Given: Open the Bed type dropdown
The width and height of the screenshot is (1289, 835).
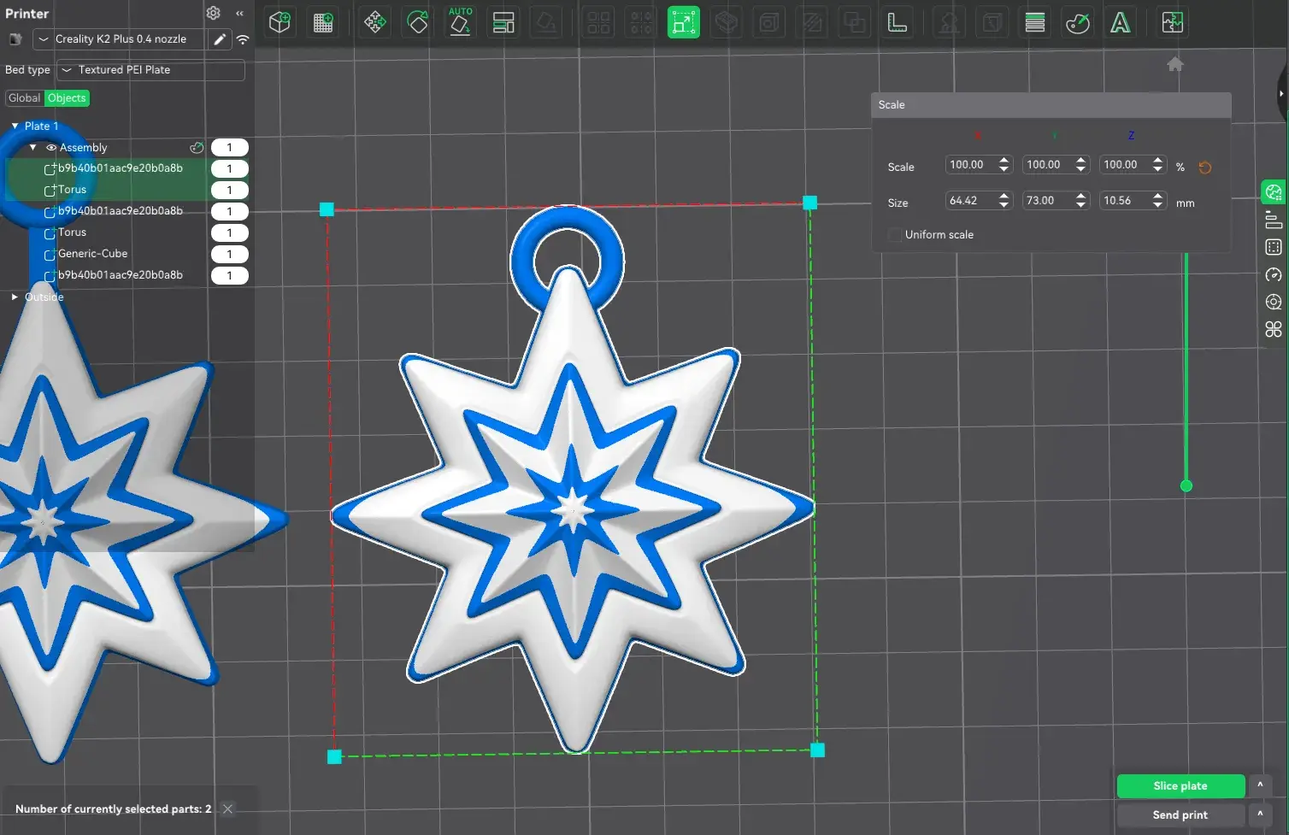Looking at the screenshot, I should (x=151, y=70).
